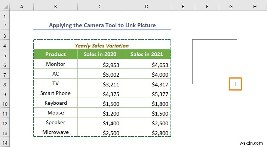Select column H header
The height and width of the screenshot is (147, 267).
tap(255, 7)
